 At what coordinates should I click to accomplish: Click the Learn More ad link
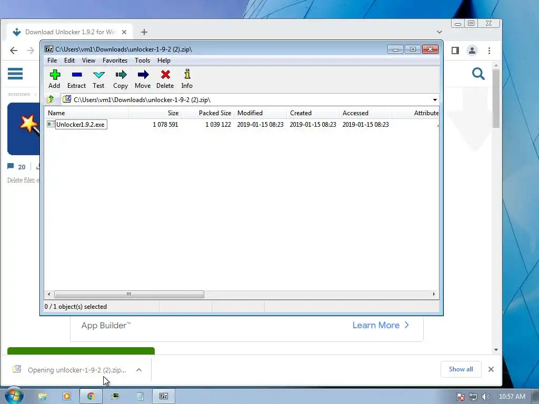(x=381, y=325)
